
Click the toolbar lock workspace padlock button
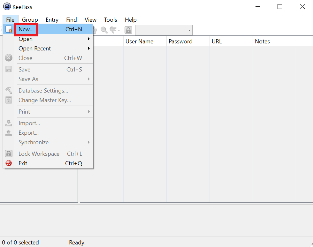tap(128, 30)
